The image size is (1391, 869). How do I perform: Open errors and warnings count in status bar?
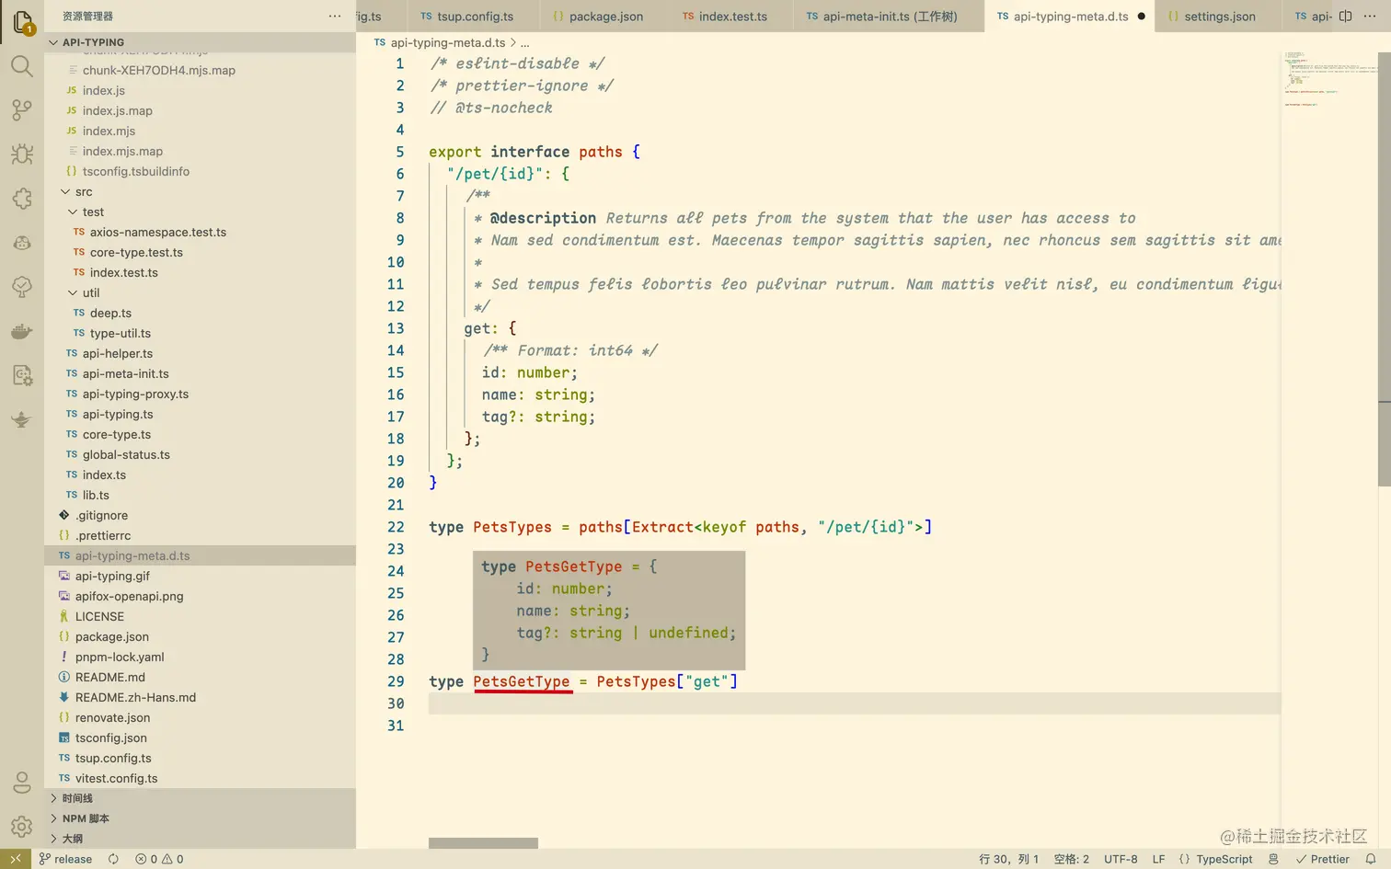tap(159, 859)
